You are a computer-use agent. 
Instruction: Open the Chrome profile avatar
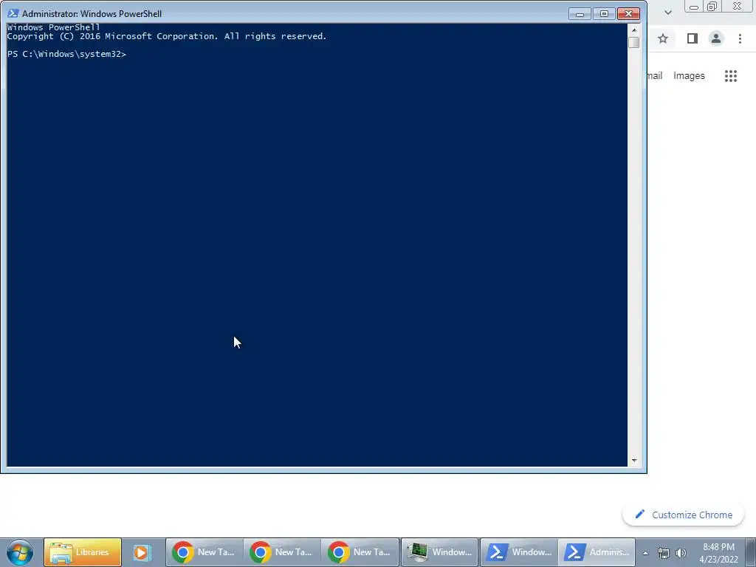pyautogui.click(x=716, y=38)
